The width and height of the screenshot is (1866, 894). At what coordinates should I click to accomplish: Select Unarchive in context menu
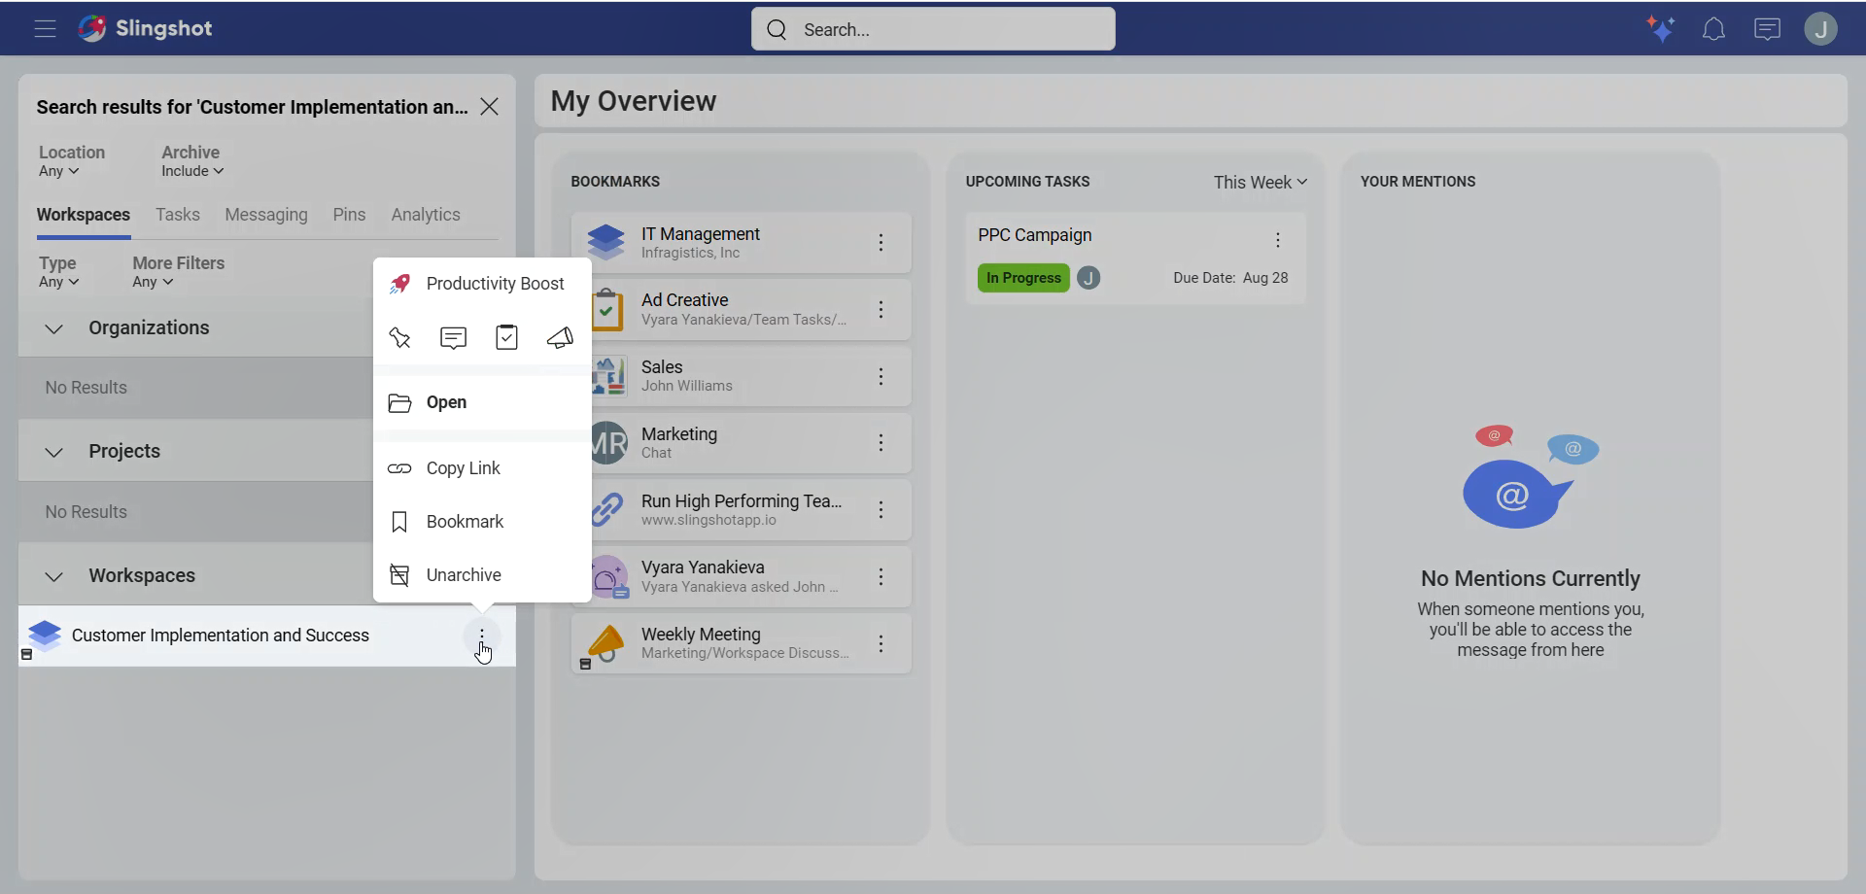point(482,575)
